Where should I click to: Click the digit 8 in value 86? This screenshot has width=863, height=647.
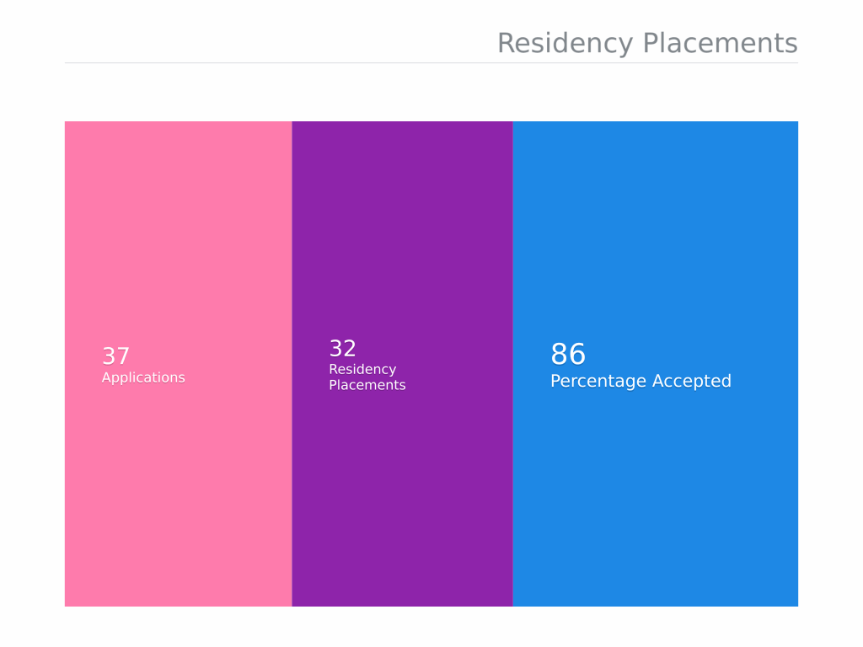[560, 354]
